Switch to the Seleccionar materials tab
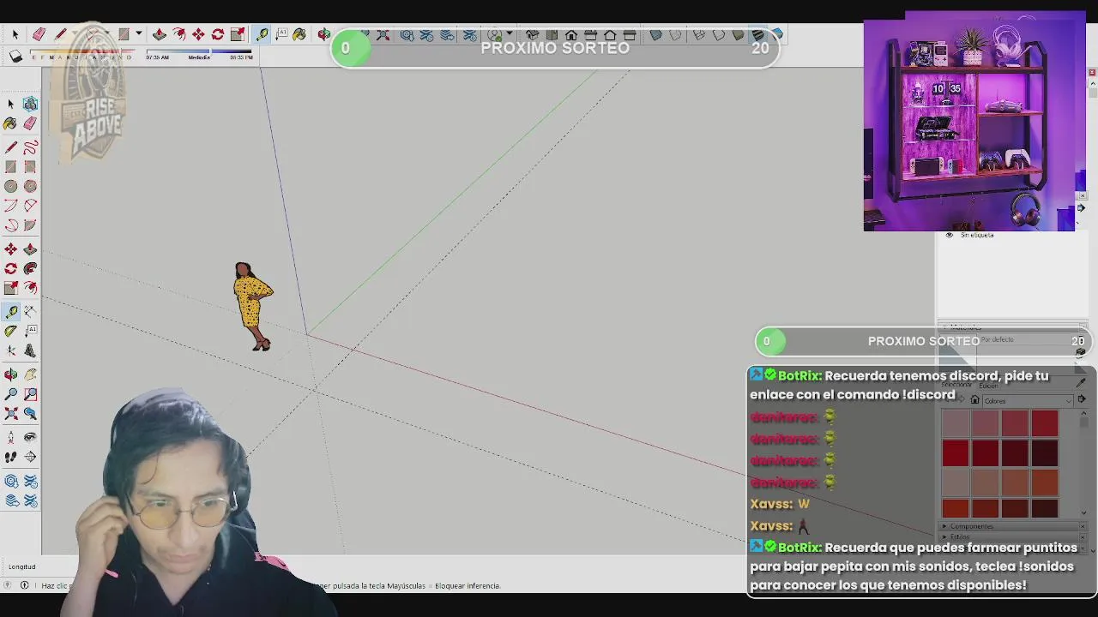Image resolution: width=1098 pixels, height=617 pixels. 956,386
